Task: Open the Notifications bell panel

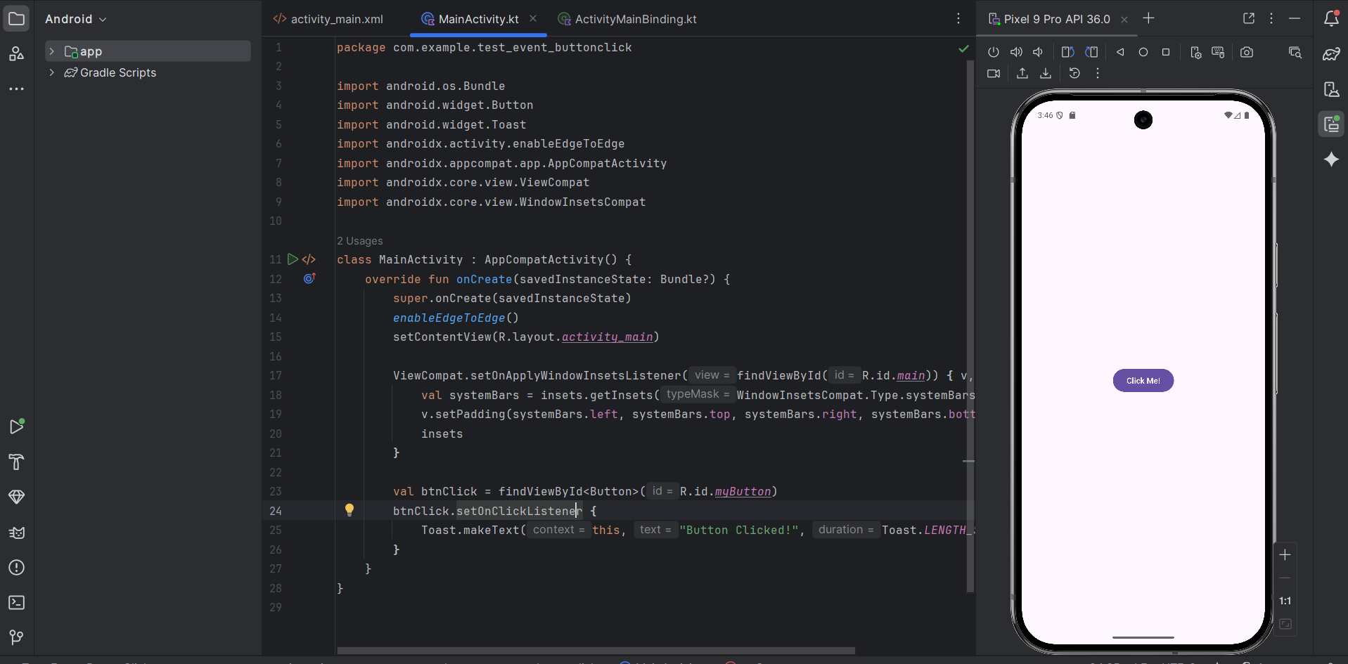Action: (1331, 19)
